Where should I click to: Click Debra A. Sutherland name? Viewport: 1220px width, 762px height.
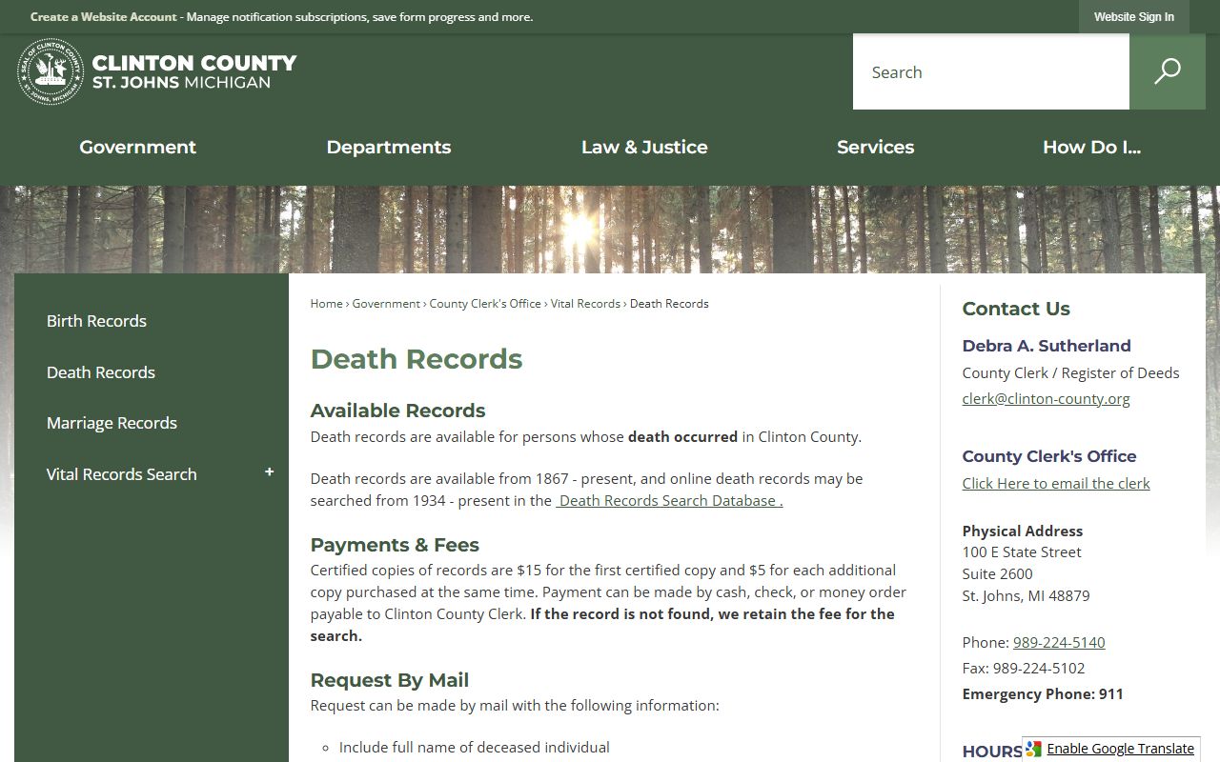(1047, 346)
